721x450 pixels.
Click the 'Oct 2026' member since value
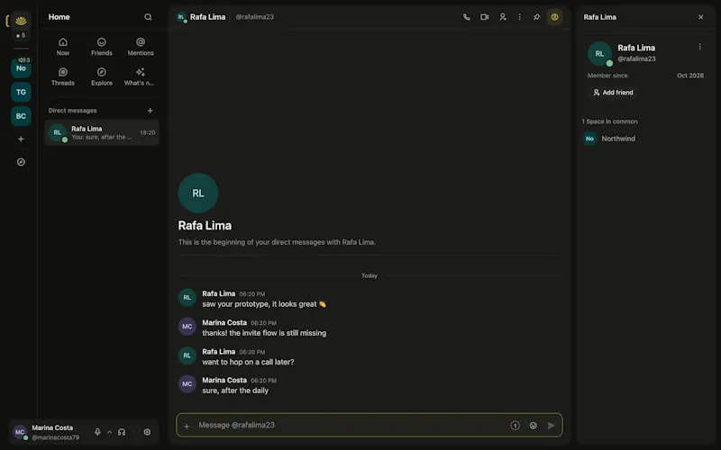(x=689, y=76)
